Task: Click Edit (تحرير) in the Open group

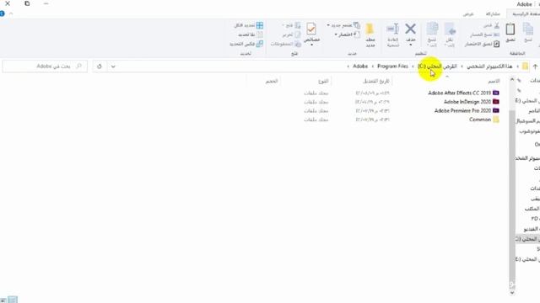Action: pyautogui.click(x=291, y=35)
